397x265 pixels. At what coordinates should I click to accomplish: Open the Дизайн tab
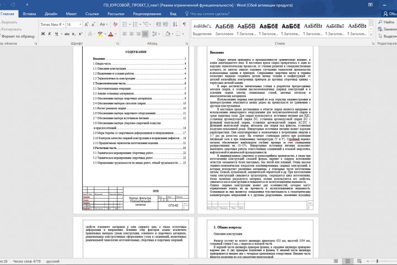51,14
